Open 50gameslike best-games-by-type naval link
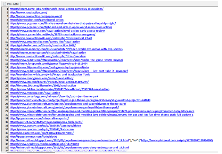 [49, 67]
